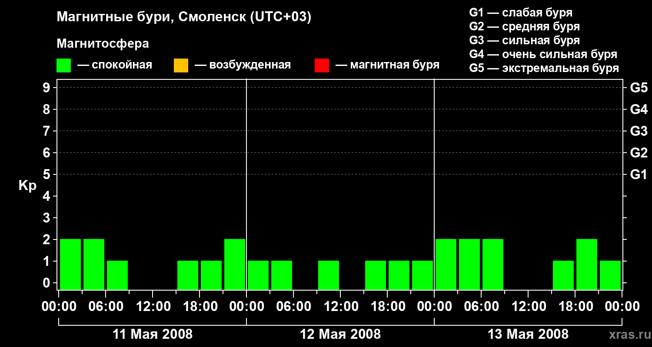This screenshot has width=652, height=347.
Task: Click the first green bar on 13 May
Action: point(446,264)
